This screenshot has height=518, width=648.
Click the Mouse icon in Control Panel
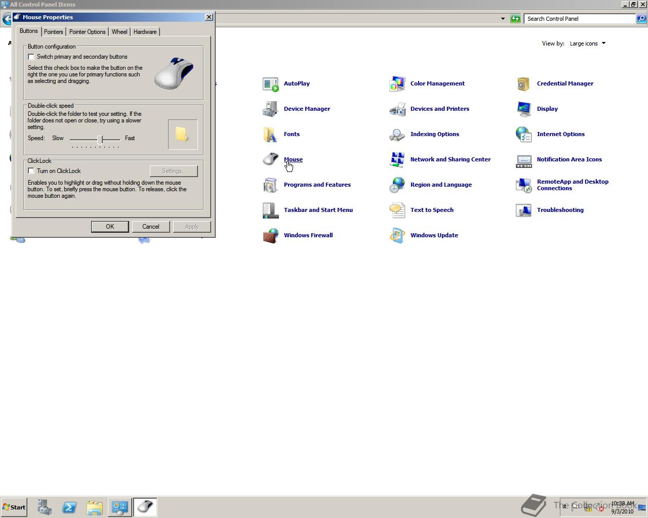(271, 160)
